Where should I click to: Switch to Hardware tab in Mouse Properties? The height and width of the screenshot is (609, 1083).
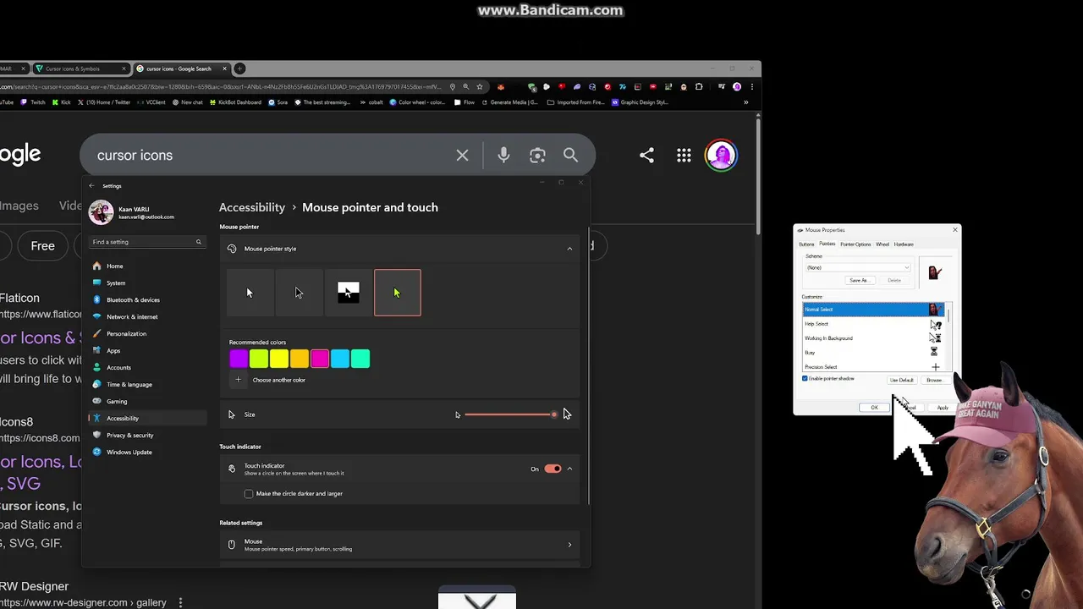click(904, 244)
